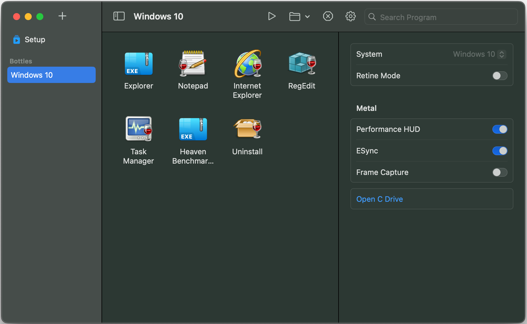Click the Run play button in toolbar
The height and width of the screenshot is (324, 527).
[x=272, y=16]
